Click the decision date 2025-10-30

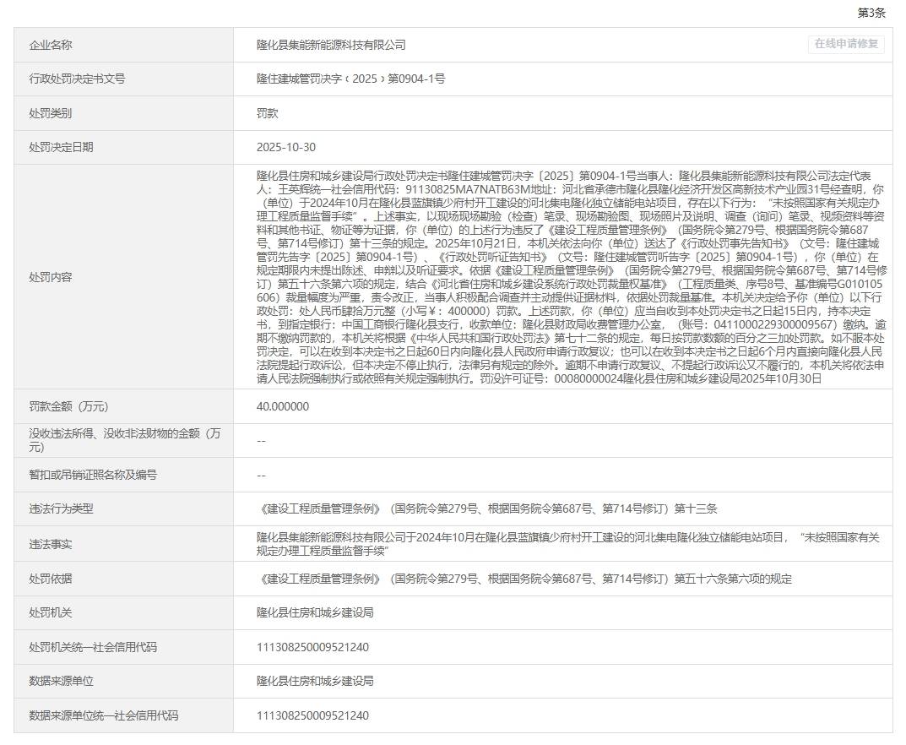[286, 147]
